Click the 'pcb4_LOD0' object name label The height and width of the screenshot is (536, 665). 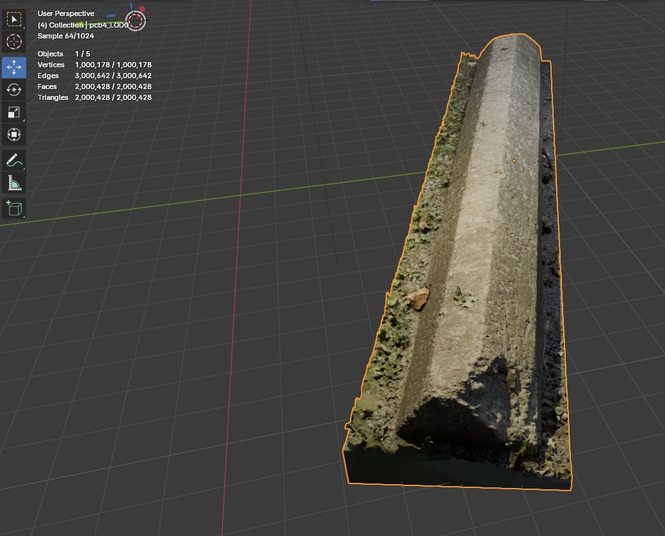pyautogui.click(x=109, y=25)
